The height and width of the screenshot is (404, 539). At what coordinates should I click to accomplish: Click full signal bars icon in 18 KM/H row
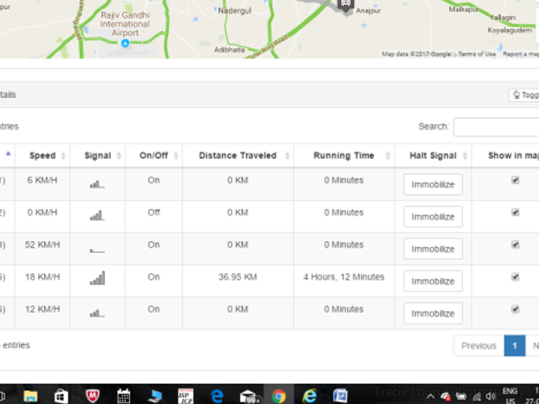(97, 278)
